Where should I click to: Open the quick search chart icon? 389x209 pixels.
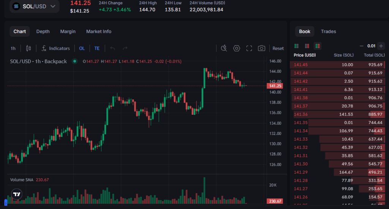click(x=224, y=48)
